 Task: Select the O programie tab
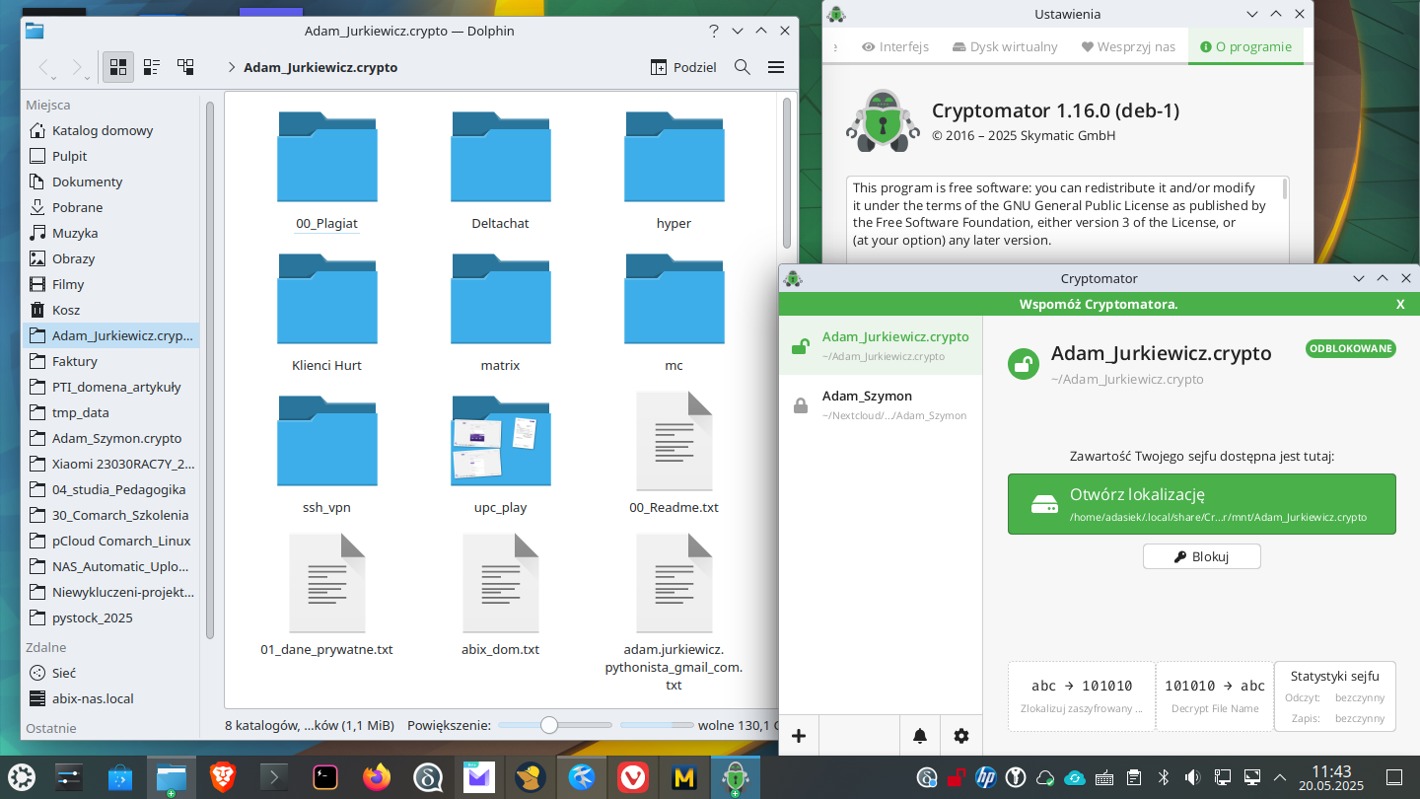click(1245, 46)
